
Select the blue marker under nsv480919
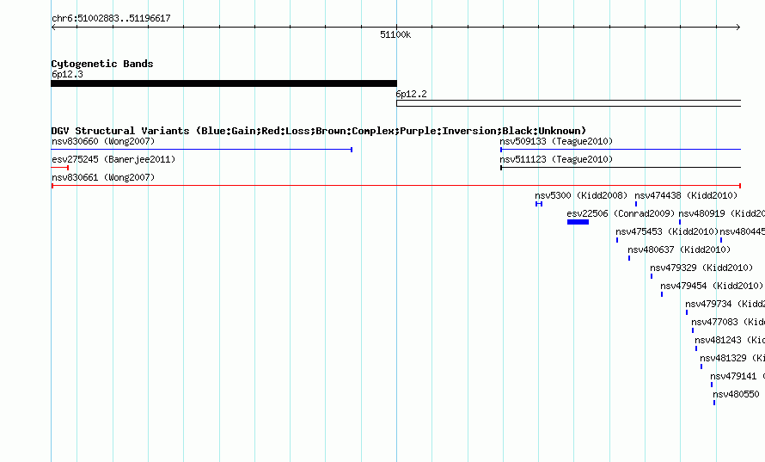(680, 222)
